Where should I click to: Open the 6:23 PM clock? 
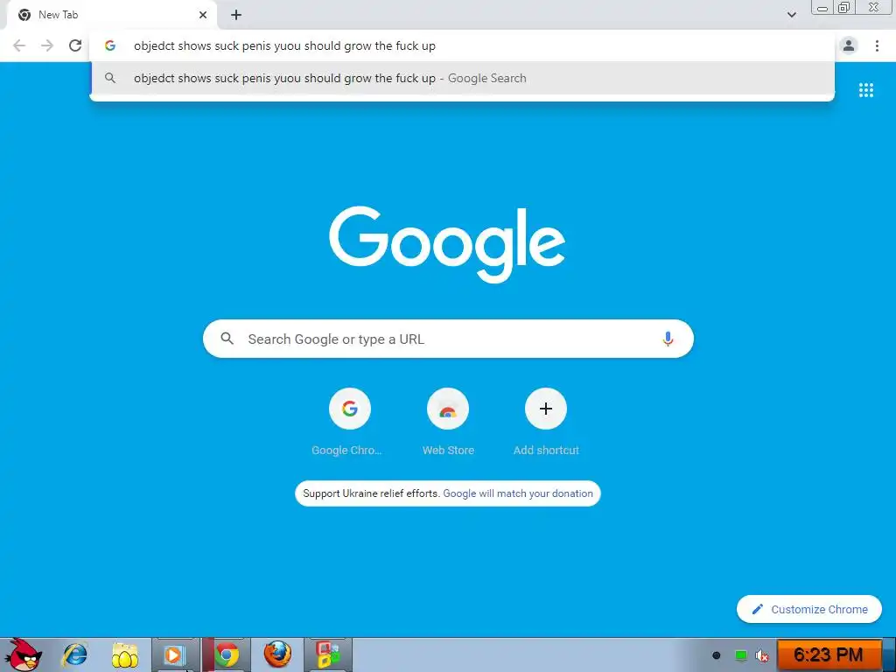(828, 654)
